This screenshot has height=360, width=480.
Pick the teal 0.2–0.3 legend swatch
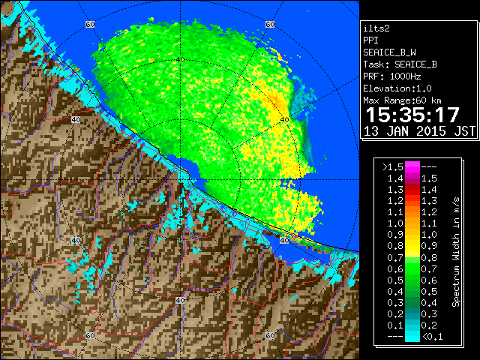412,314
